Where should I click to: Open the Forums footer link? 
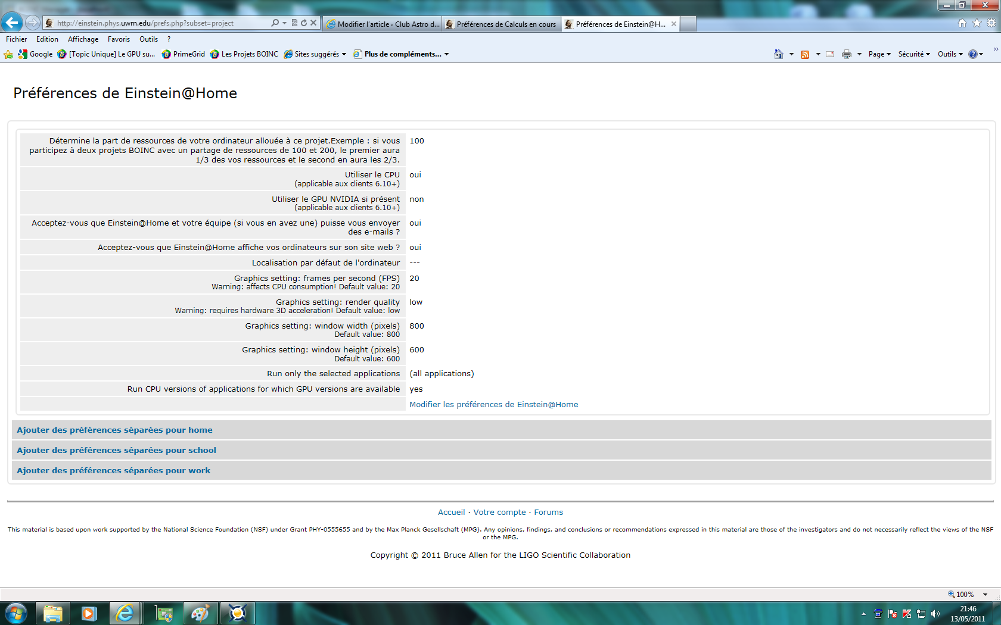click(548, 512)
